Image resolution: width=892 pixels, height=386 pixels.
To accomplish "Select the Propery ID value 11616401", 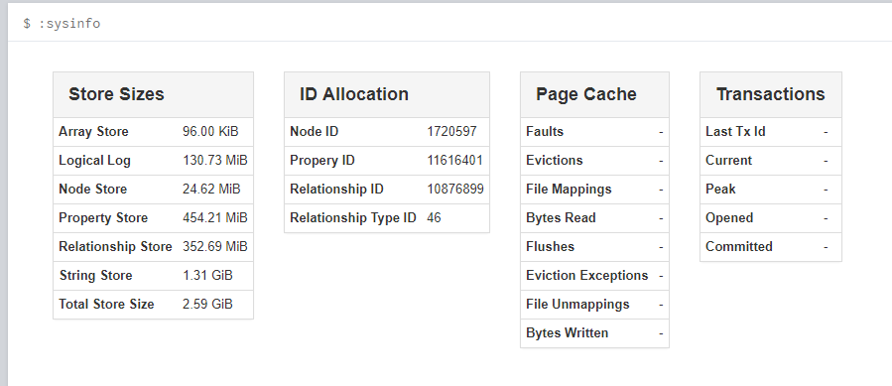I will coord(454,161).
